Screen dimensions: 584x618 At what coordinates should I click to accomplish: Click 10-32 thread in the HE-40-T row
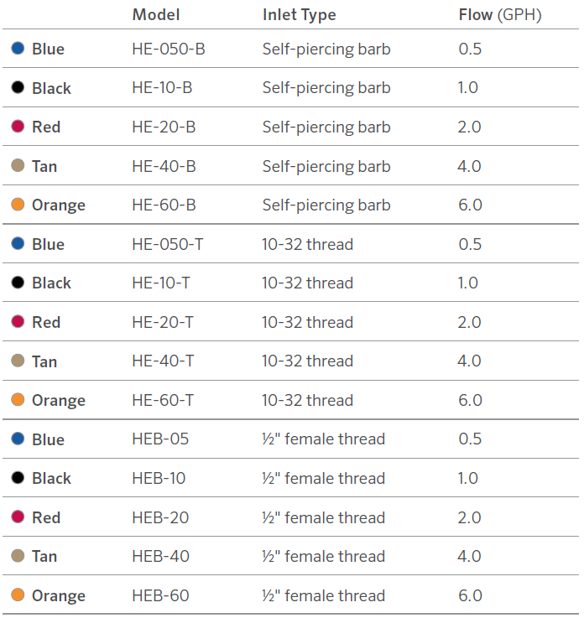307,361
